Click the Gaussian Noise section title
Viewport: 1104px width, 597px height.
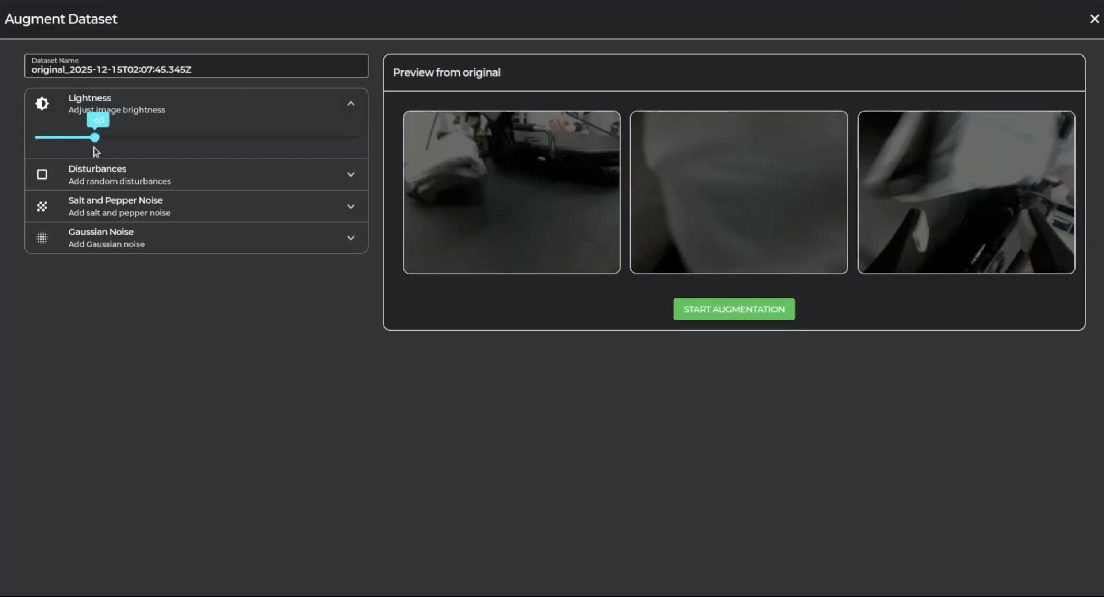101,232
